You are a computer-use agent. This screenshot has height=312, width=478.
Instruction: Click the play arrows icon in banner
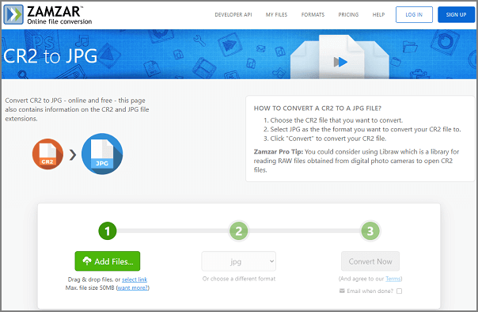click(x=340, y=62)
